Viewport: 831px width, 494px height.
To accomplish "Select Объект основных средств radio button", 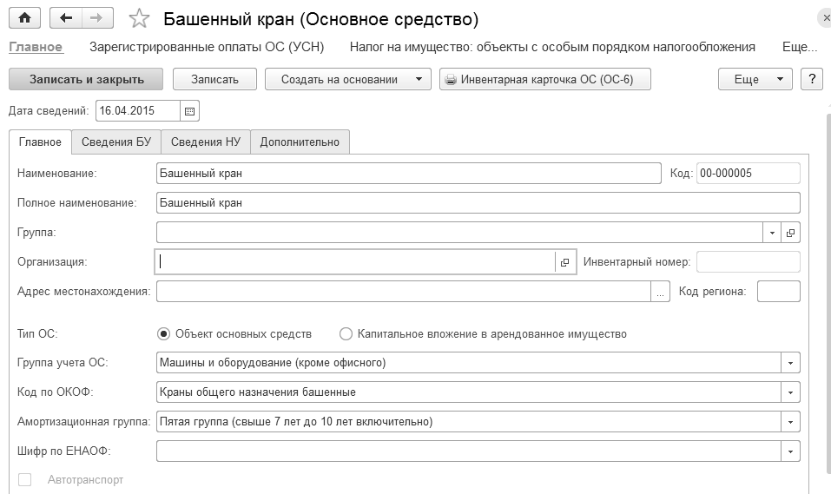I will [163, 333].
